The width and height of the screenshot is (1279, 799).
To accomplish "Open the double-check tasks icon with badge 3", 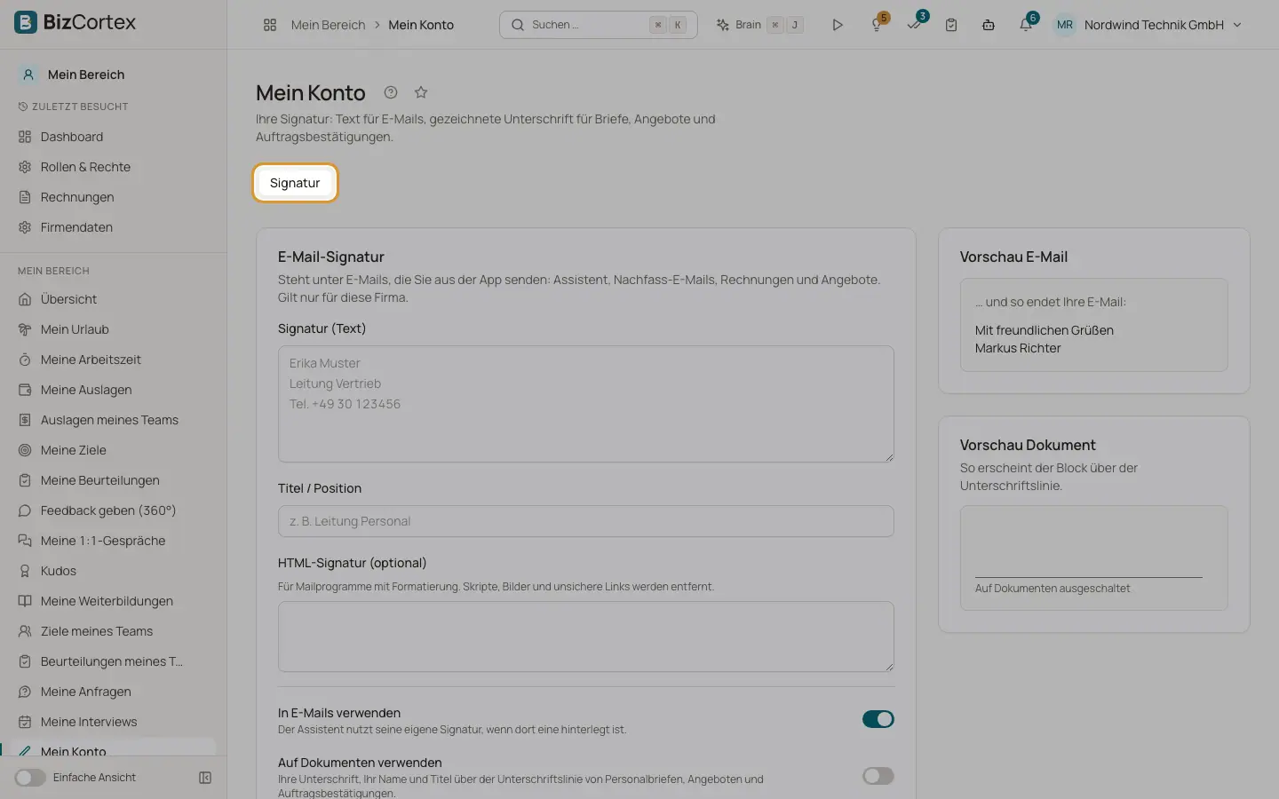I will click(915, 24).
